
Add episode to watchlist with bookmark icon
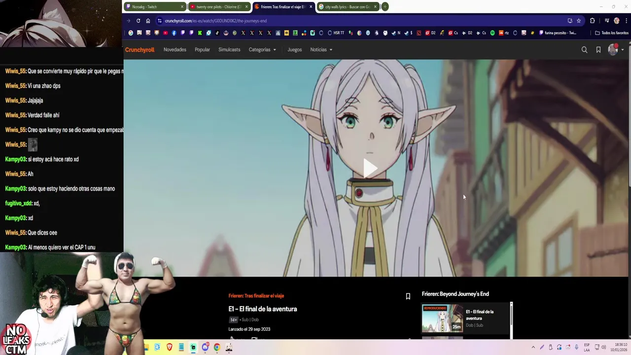(408, 296)
